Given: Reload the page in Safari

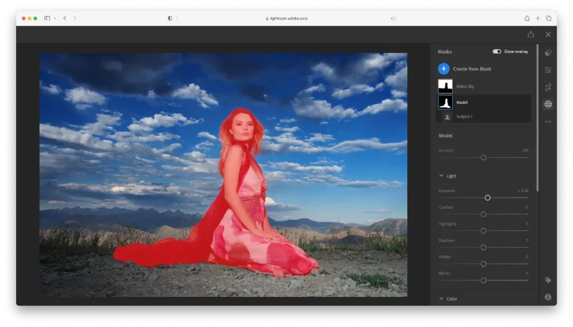Looking at the screenshot, I should coord(393,18).
